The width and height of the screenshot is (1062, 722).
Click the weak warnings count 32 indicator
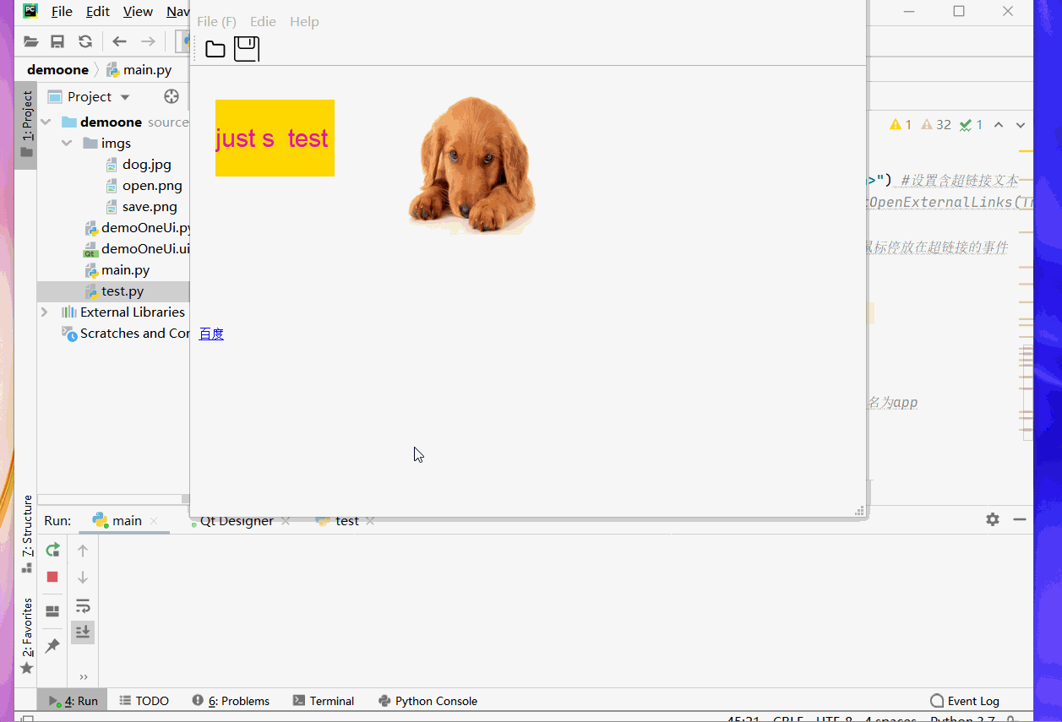[x=936, y=125]
